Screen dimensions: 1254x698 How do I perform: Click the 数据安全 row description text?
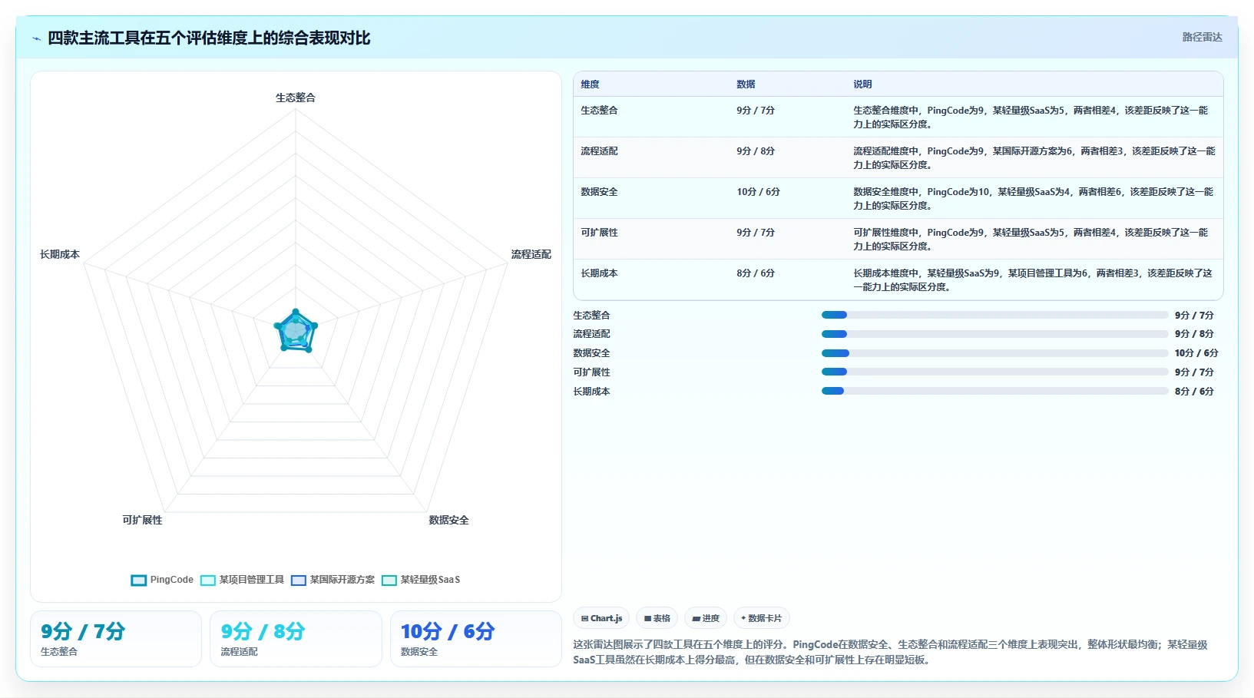(1033, 199)
